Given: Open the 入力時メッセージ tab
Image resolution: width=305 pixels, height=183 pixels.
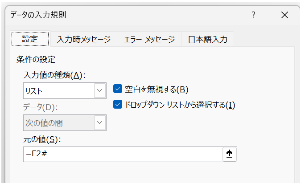Looking at the screenshot, I should [x=84, y=40].
